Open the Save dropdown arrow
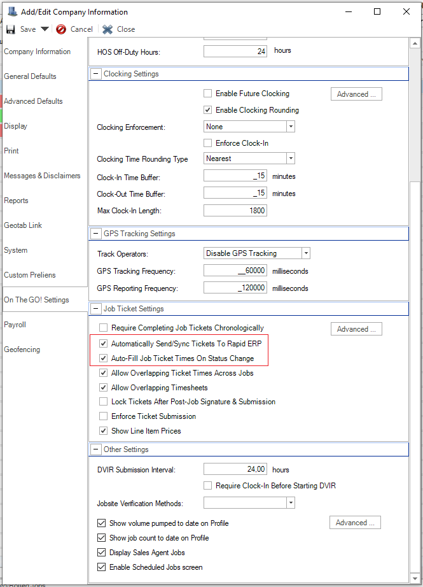The image size is (423, 587). (x=45, y=29)
